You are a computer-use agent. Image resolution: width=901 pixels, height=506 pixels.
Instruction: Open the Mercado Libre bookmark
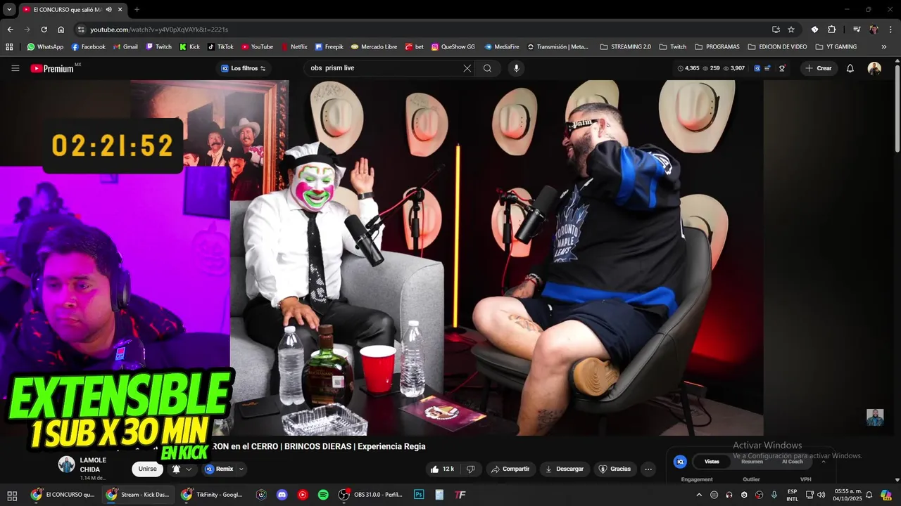click(374, 47)
